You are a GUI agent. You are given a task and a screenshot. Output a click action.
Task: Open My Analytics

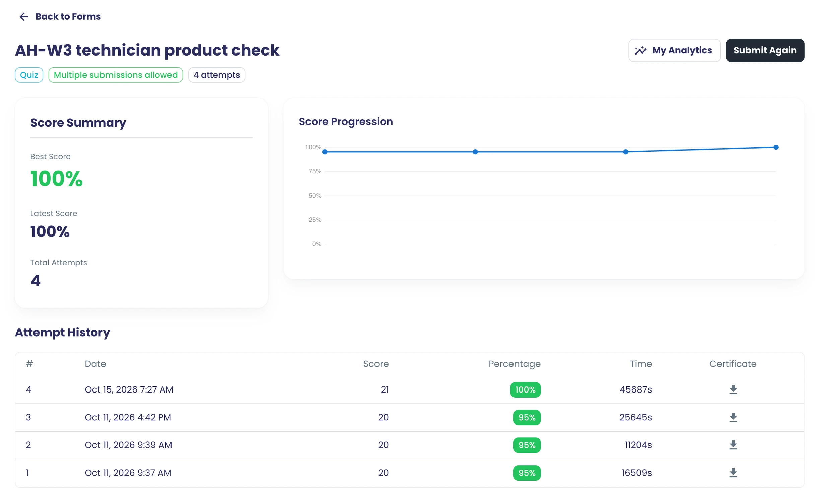coord(674,50)
